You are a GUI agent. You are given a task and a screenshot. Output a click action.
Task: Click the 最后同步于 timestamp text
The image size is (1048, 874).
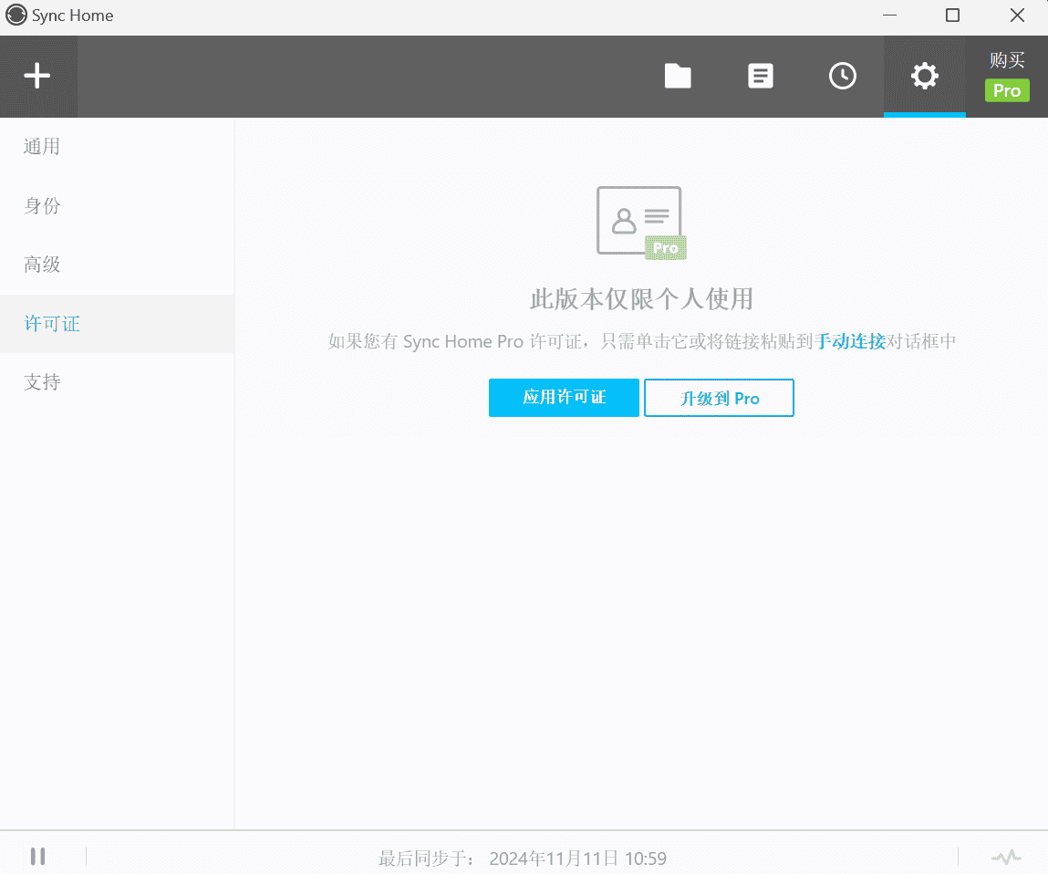pos(522,858)
